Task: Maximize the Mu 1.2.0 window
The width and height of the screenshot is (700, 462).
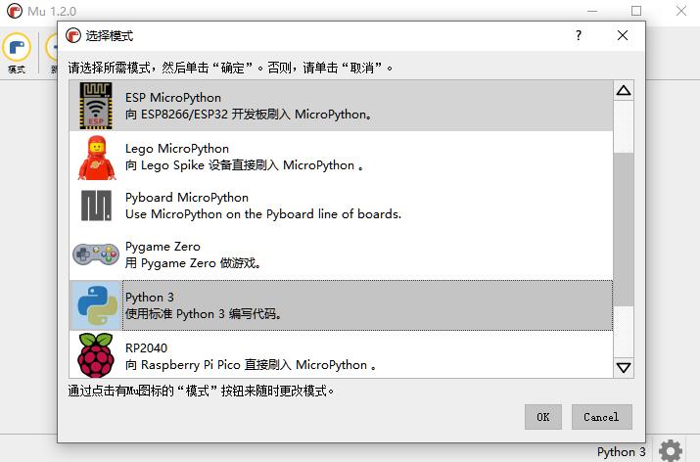Action: coord(636,11)
